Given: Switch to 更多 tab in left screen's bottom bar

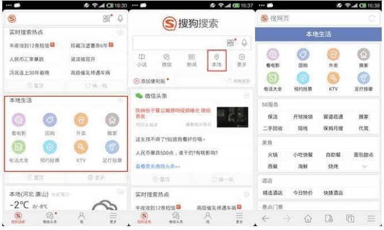Looking at the screenshot, I should [x=113, y=217].
